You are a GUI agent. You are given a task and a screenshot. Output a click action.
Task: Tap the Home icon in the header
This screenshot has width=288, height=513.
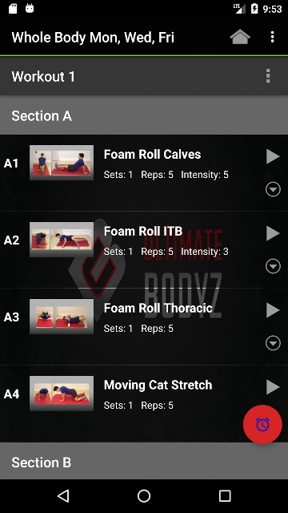pyautogui.click(x=240, y=37)
